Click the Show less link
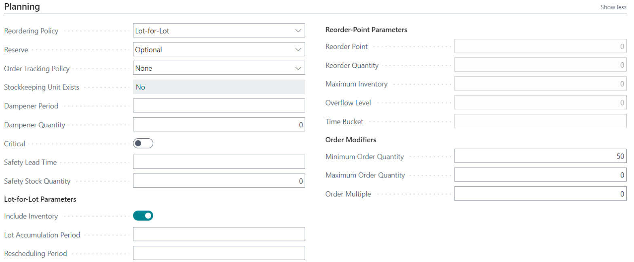The height and width of the screenshot is (262, 634). tap(613, 7)
